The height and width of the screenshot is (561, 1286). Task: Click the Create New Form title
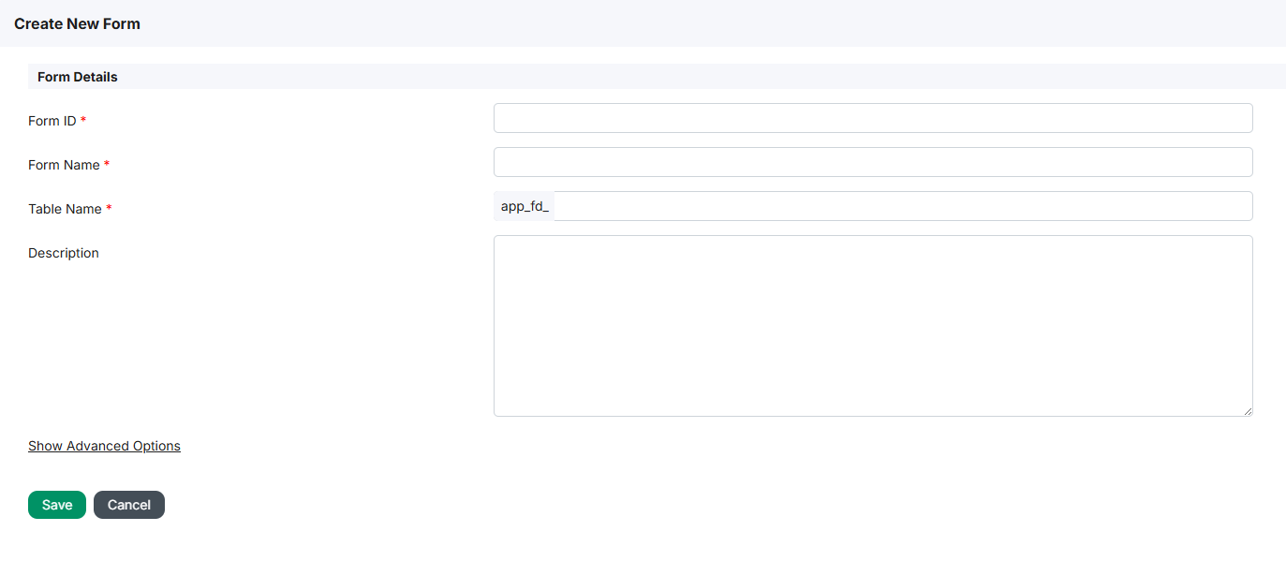77,23
